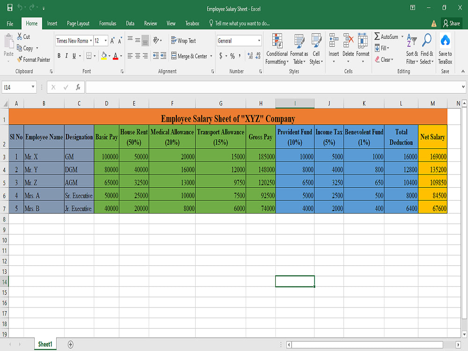Image resolution: width=468 pixels, height=351 pixels.
Task: Click the Cut (scissors) icon
Action: [x=20, y=36]
